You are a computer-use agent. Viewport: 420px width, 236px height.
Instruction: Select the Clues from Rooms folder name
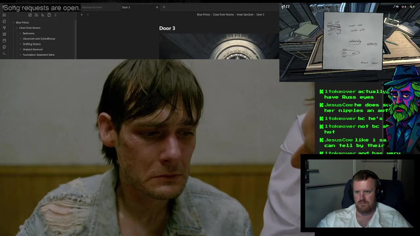(30, 28)
